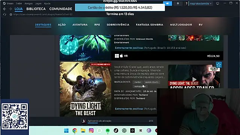Select the AVENTURA category tab
Viewport: 240px width, 135px height.
coord(80,25)
